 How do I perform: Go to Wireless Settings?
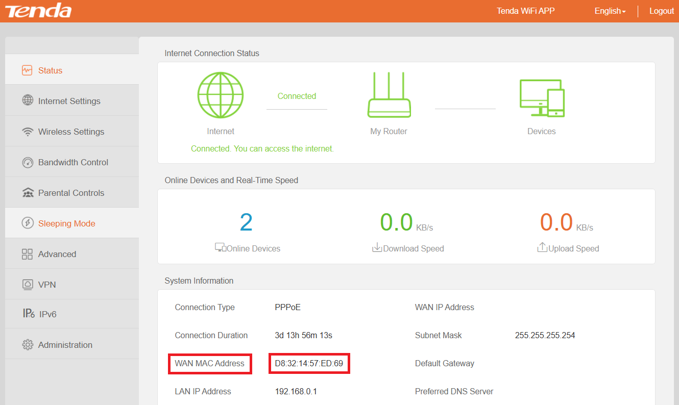click(x=72, y=132)
